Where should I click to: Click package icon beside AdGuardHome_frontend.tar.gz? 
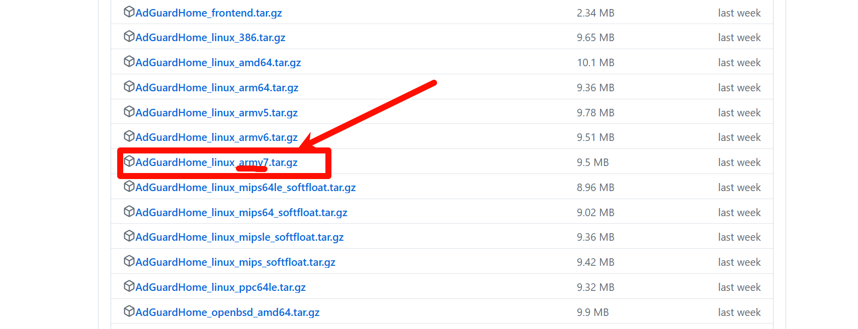(129, 12)
